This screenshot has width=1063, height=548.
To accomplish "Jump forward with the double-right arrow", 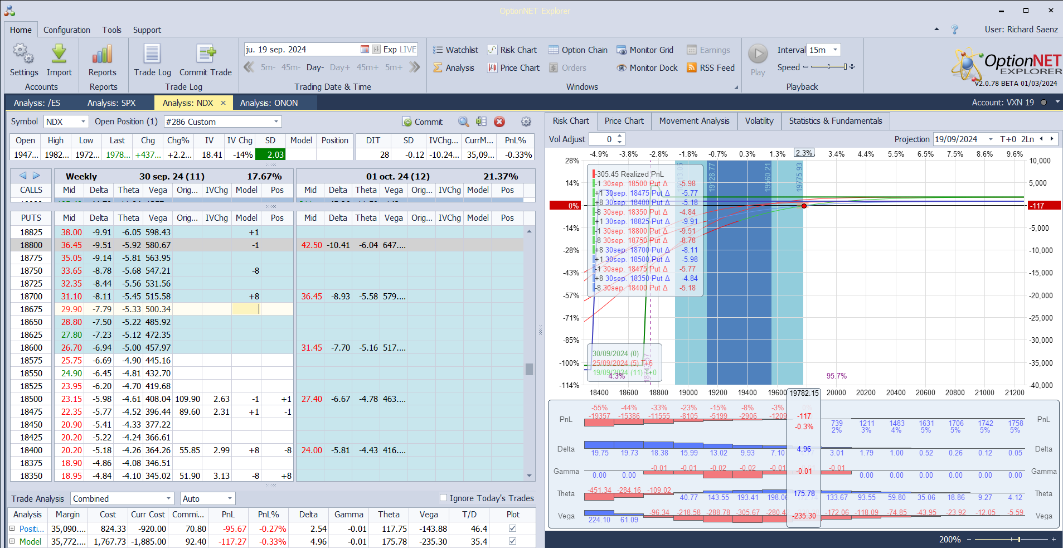I will pos(414,67).
